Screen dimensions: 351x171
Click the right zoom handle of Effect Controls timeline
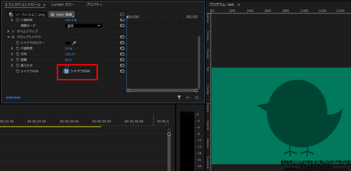[196, 90]
